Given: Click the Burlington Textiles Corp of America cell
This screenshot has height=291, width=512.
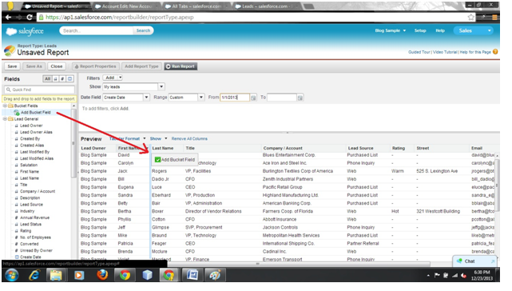Looking at the screenshot, I should [x=298, y=171].
